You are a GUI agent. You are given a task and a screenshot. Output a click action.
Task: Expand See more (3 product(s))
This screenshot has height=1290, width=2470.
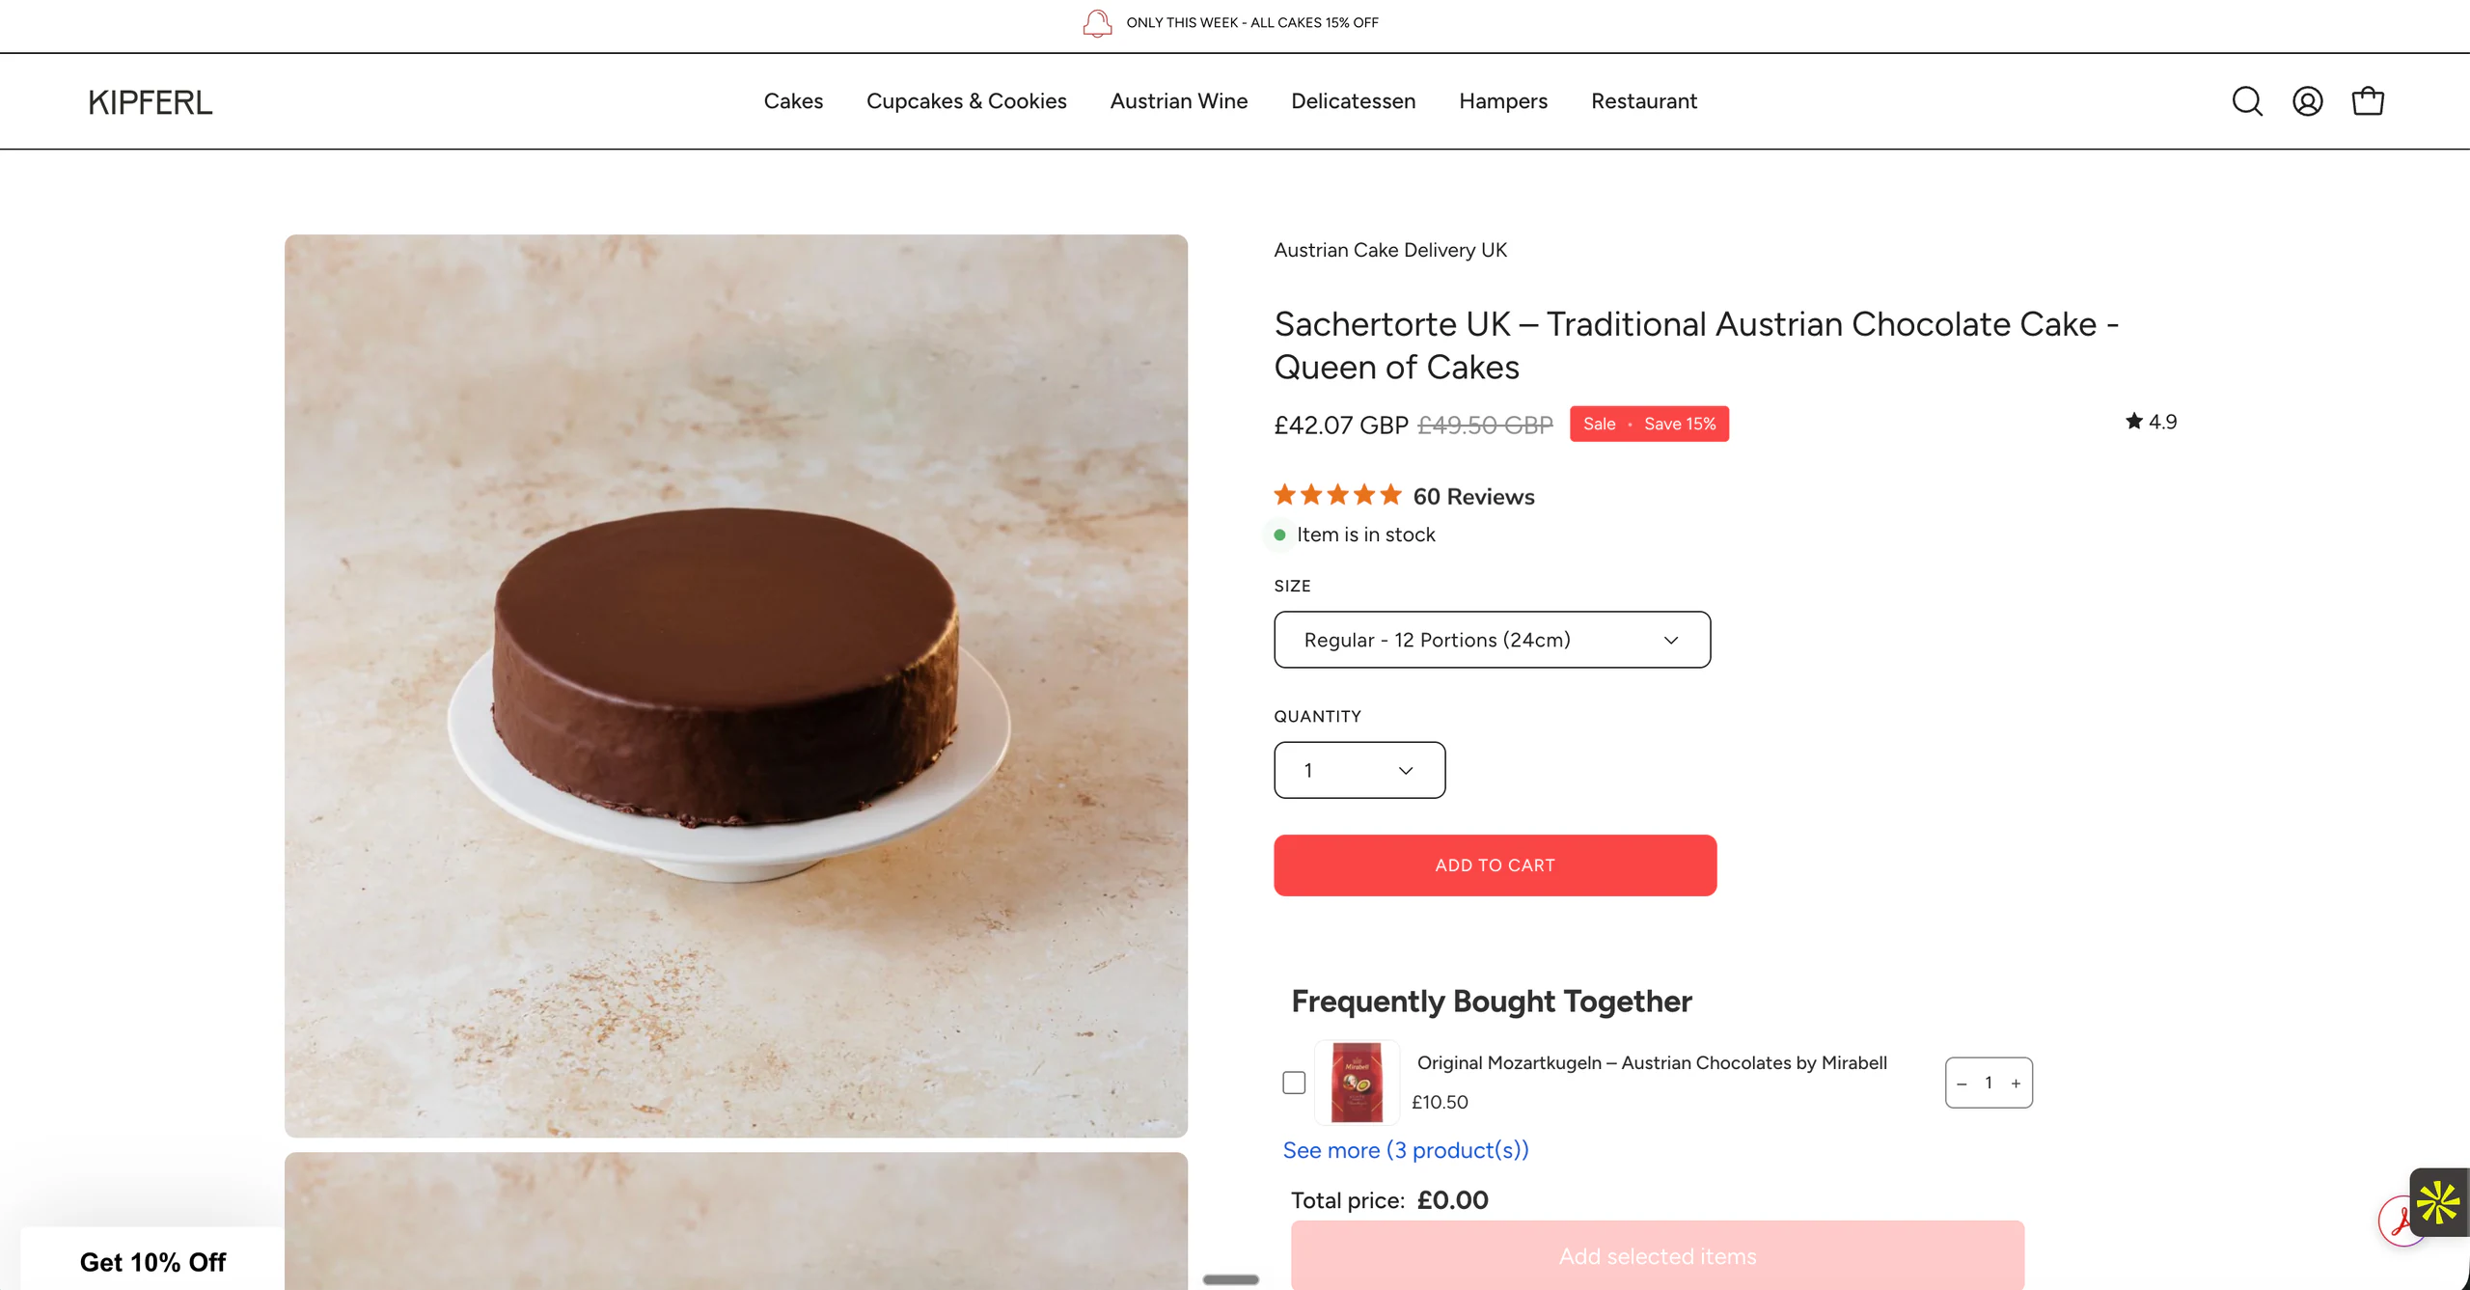pos(1406,1150)
